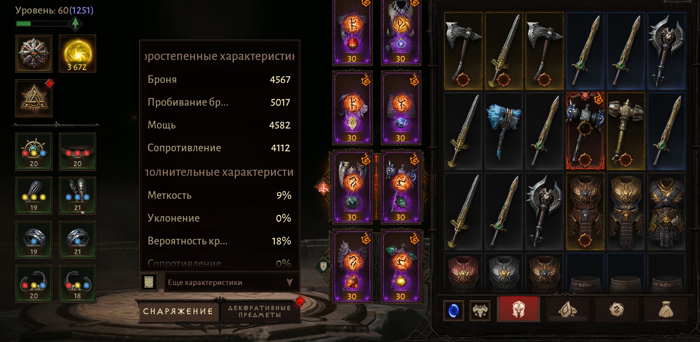
Task: Expand the Еще характеристики dropdown
Action: point(231,282)
